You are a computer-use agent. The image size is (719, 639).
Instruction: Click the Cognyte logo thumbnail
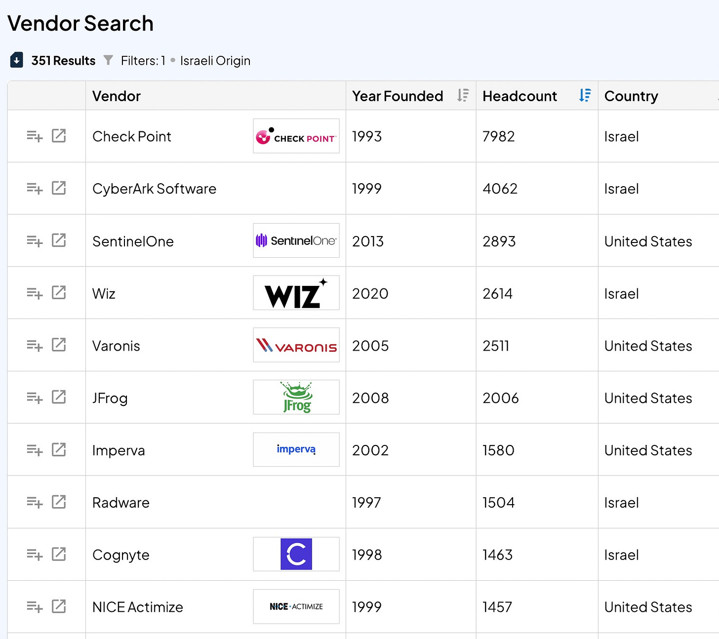coord(296,554)
